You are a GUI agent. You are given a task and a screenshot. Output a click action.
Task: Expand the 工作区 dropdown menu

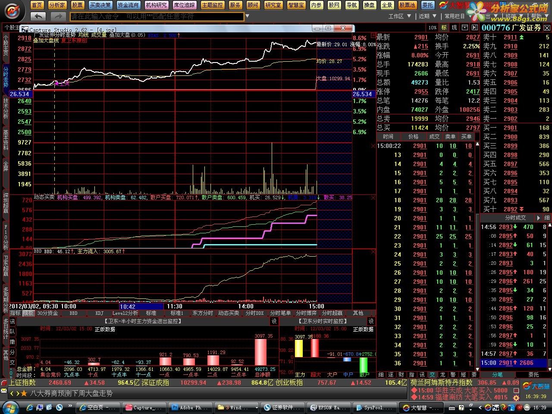399,16
